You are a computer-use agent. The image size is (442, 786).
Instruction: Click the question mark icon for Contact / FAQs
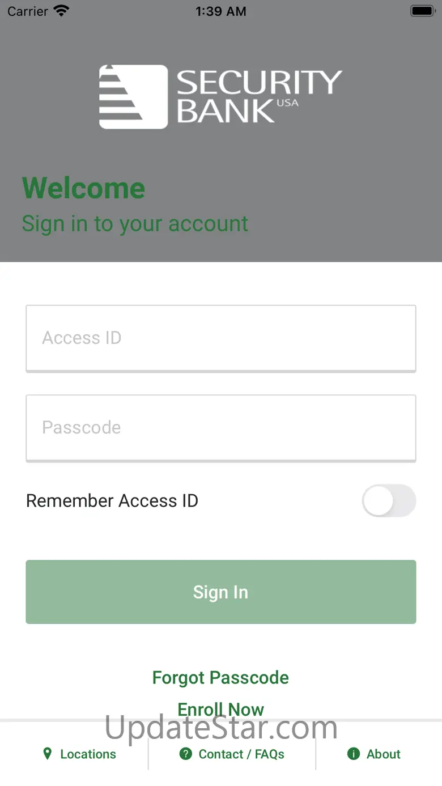185,754
